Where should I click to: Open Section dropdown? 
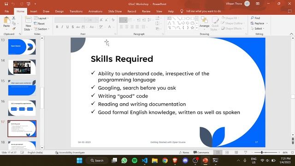(42, 29)
